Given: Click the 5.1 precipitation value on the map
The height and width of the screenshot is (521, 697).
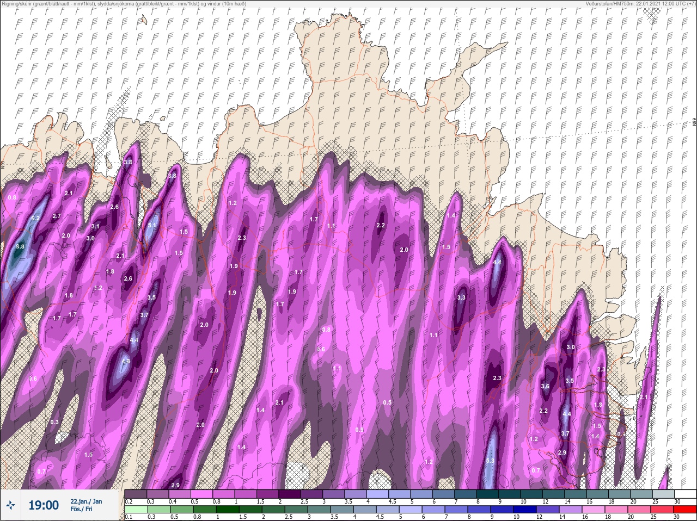Looking at the screenshot, I should pyautogui.click(x=152, y=225).
